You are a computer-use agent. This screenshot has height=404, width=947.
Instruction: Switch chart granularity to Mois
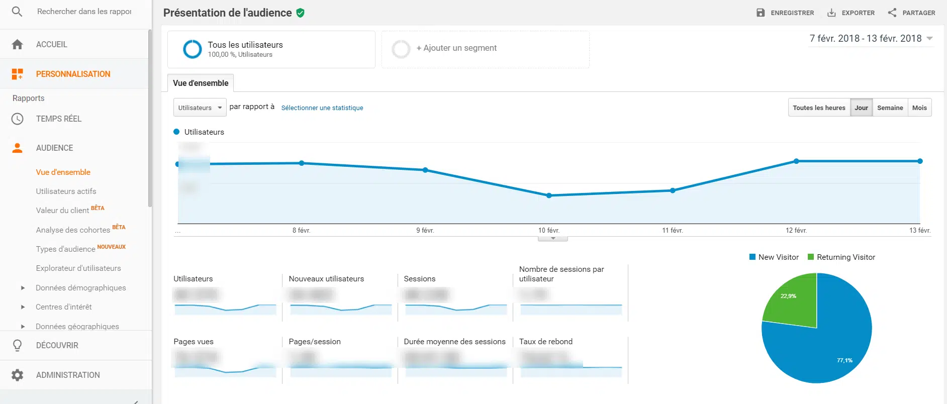(x=919, y=108)
